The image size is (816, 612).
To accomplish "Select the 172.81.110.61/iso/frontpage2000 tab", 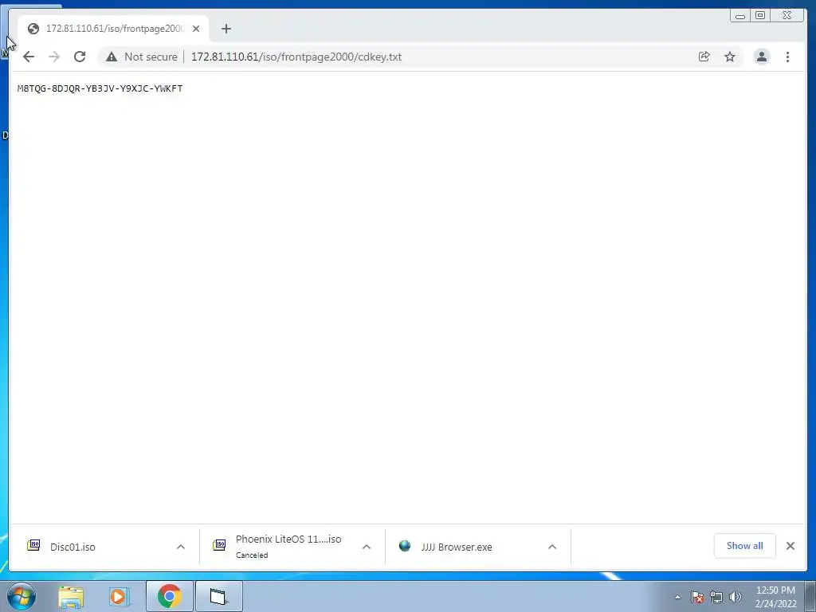I will [113, 29].
